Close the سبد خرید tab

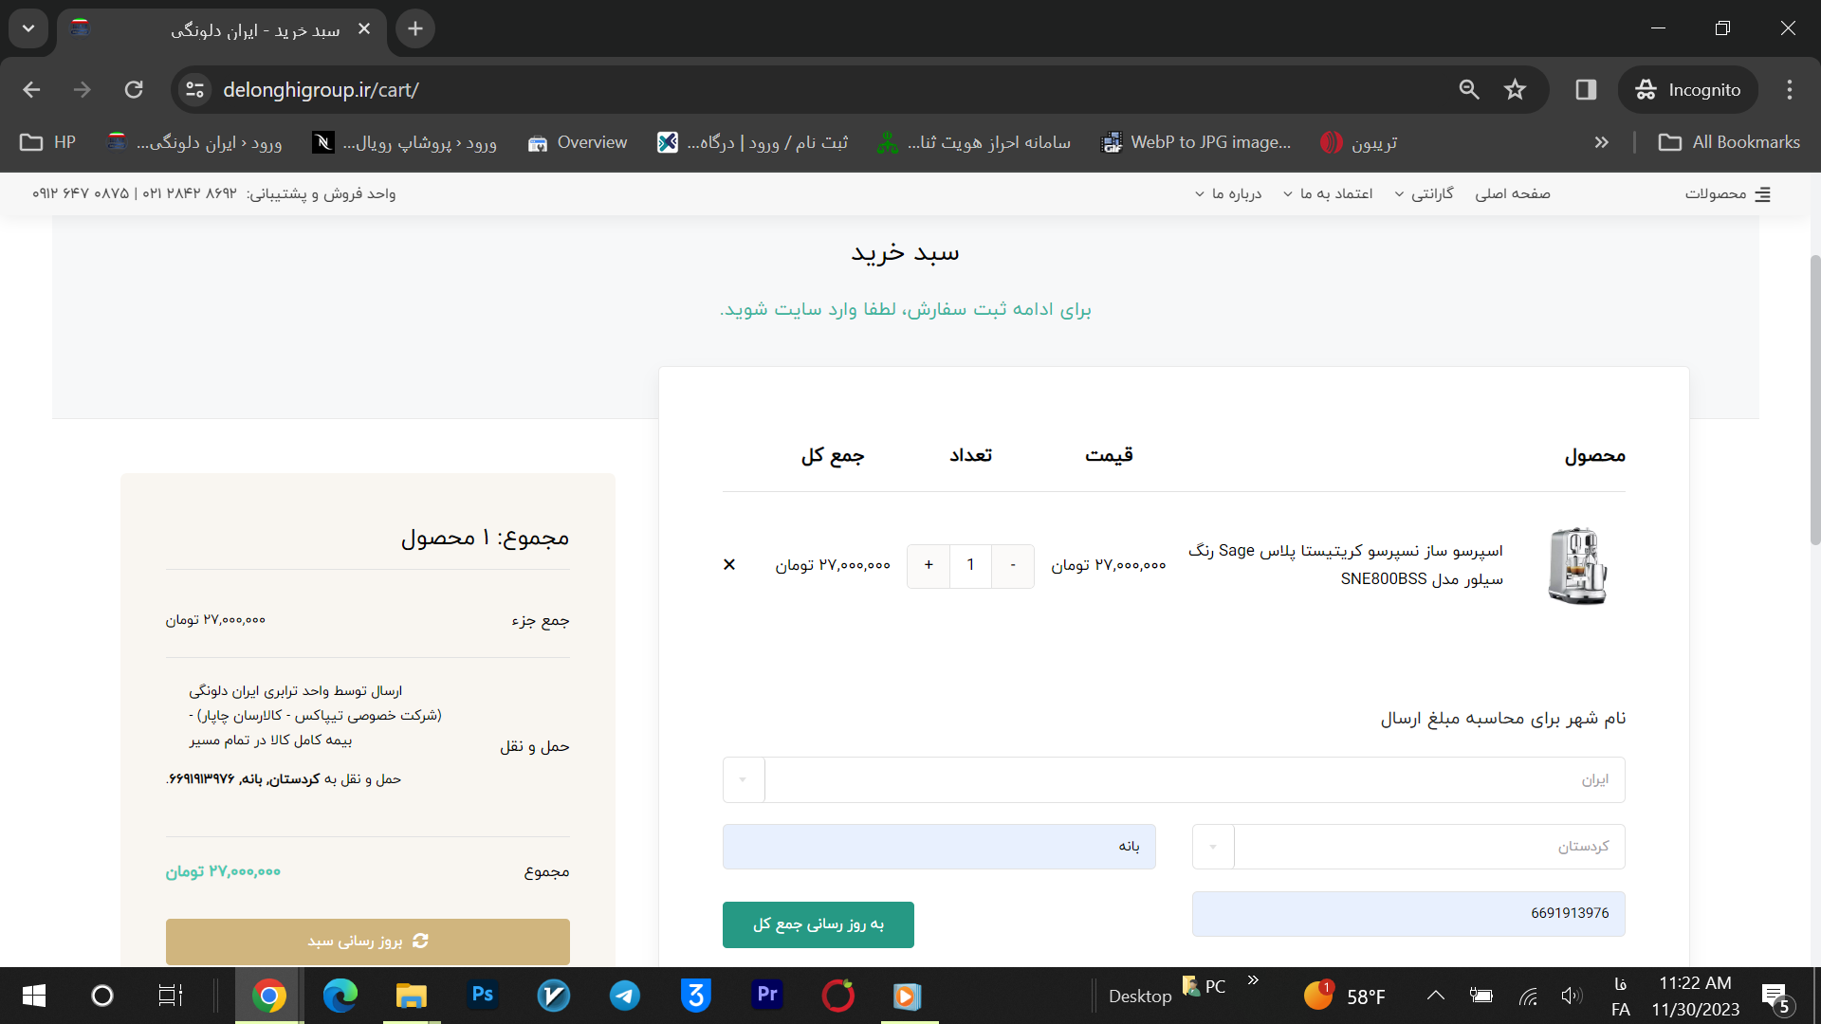[364, 29]
